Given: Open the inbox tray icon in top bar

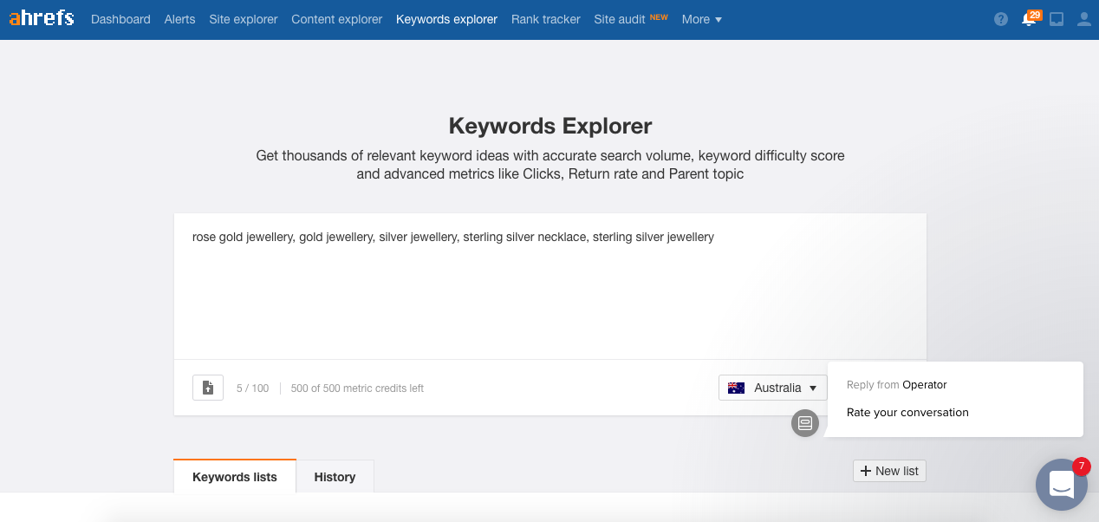Looking at the screenshot, I should (1057, 19).
